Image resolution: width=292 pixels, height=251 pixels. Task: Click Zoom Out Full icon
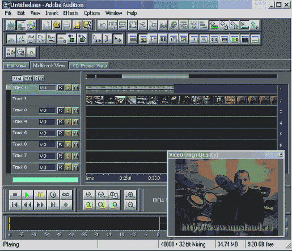(114, 194)
